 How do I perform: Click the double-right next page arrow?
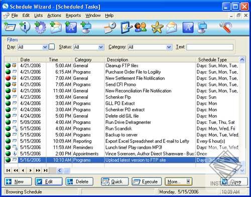[38, 170]
